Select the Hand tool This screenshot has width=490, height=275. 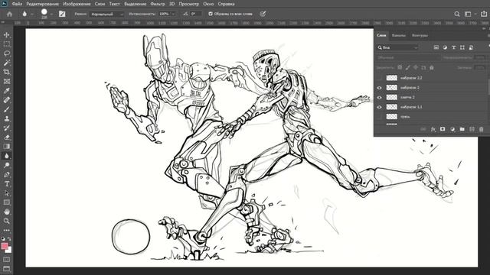7,212
